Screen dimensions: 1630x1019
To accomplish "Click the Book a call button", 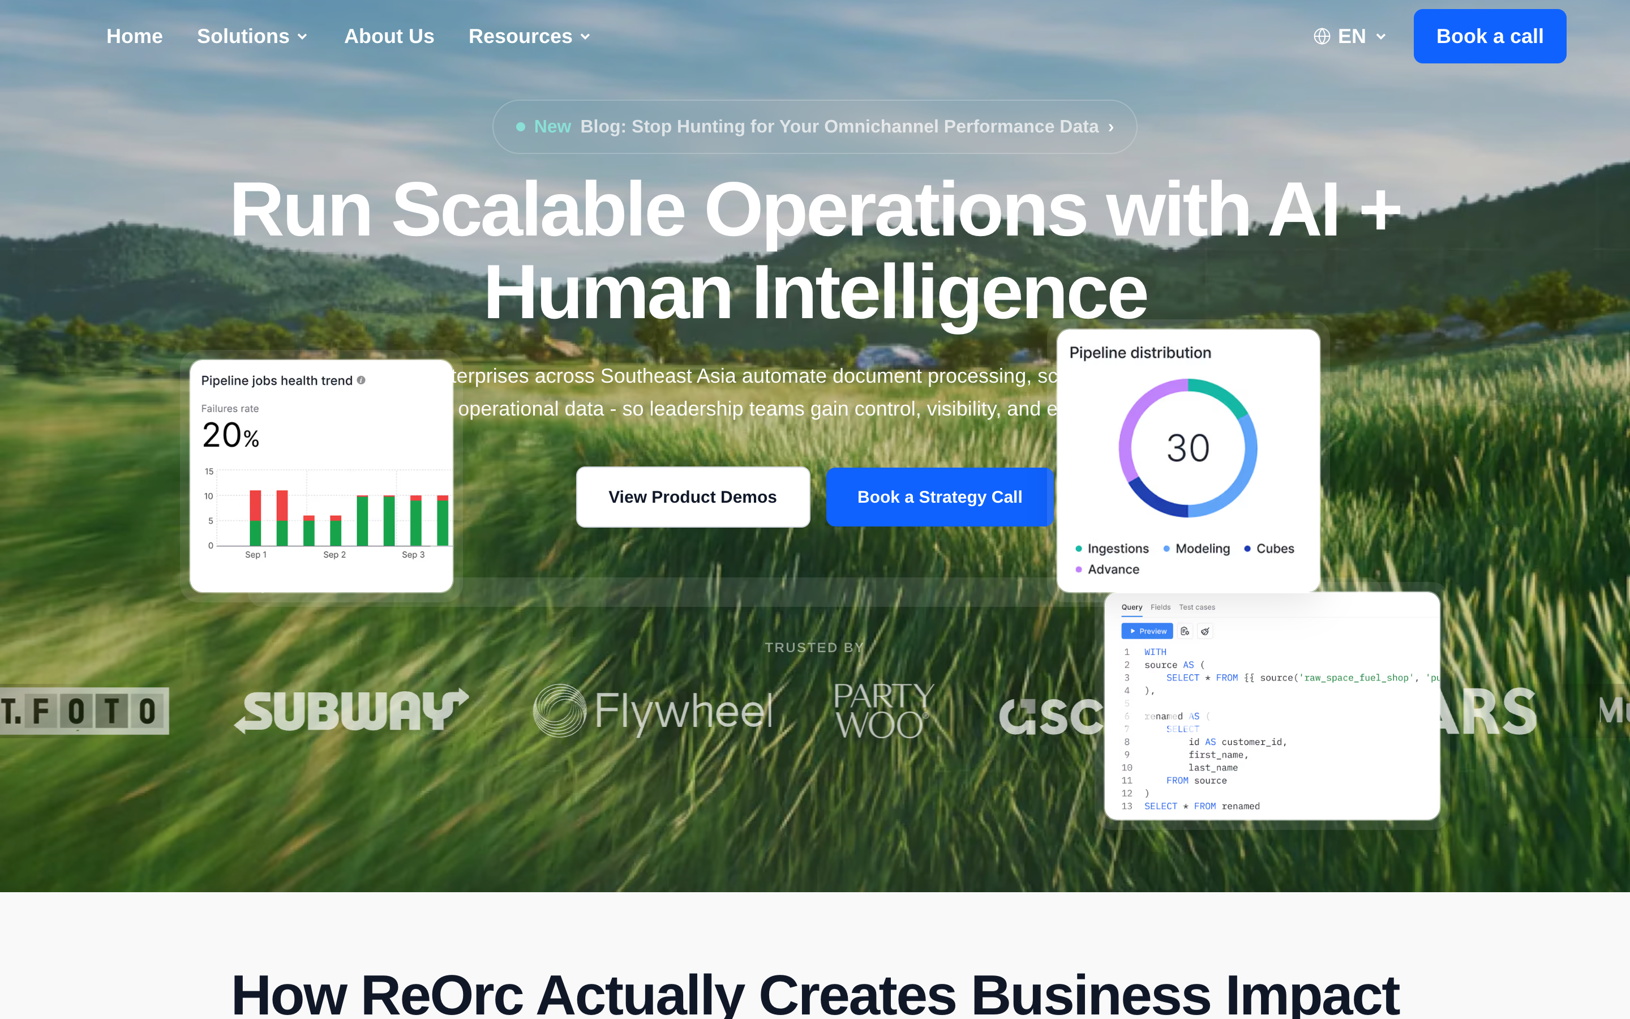I will (1490, 36).
